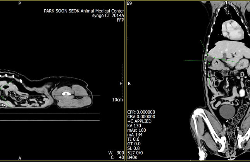Image resolution: width=250 pixels, height=162 pixels.
Task: Click the 'FFP' patient position label
Action: pyautogui.click(x=121, y=20)
